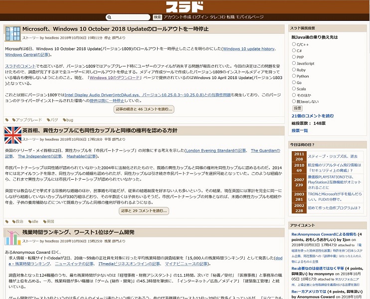Open Windows Centralの記事 link
Screen dimensions: 370x299
[26, 55]
